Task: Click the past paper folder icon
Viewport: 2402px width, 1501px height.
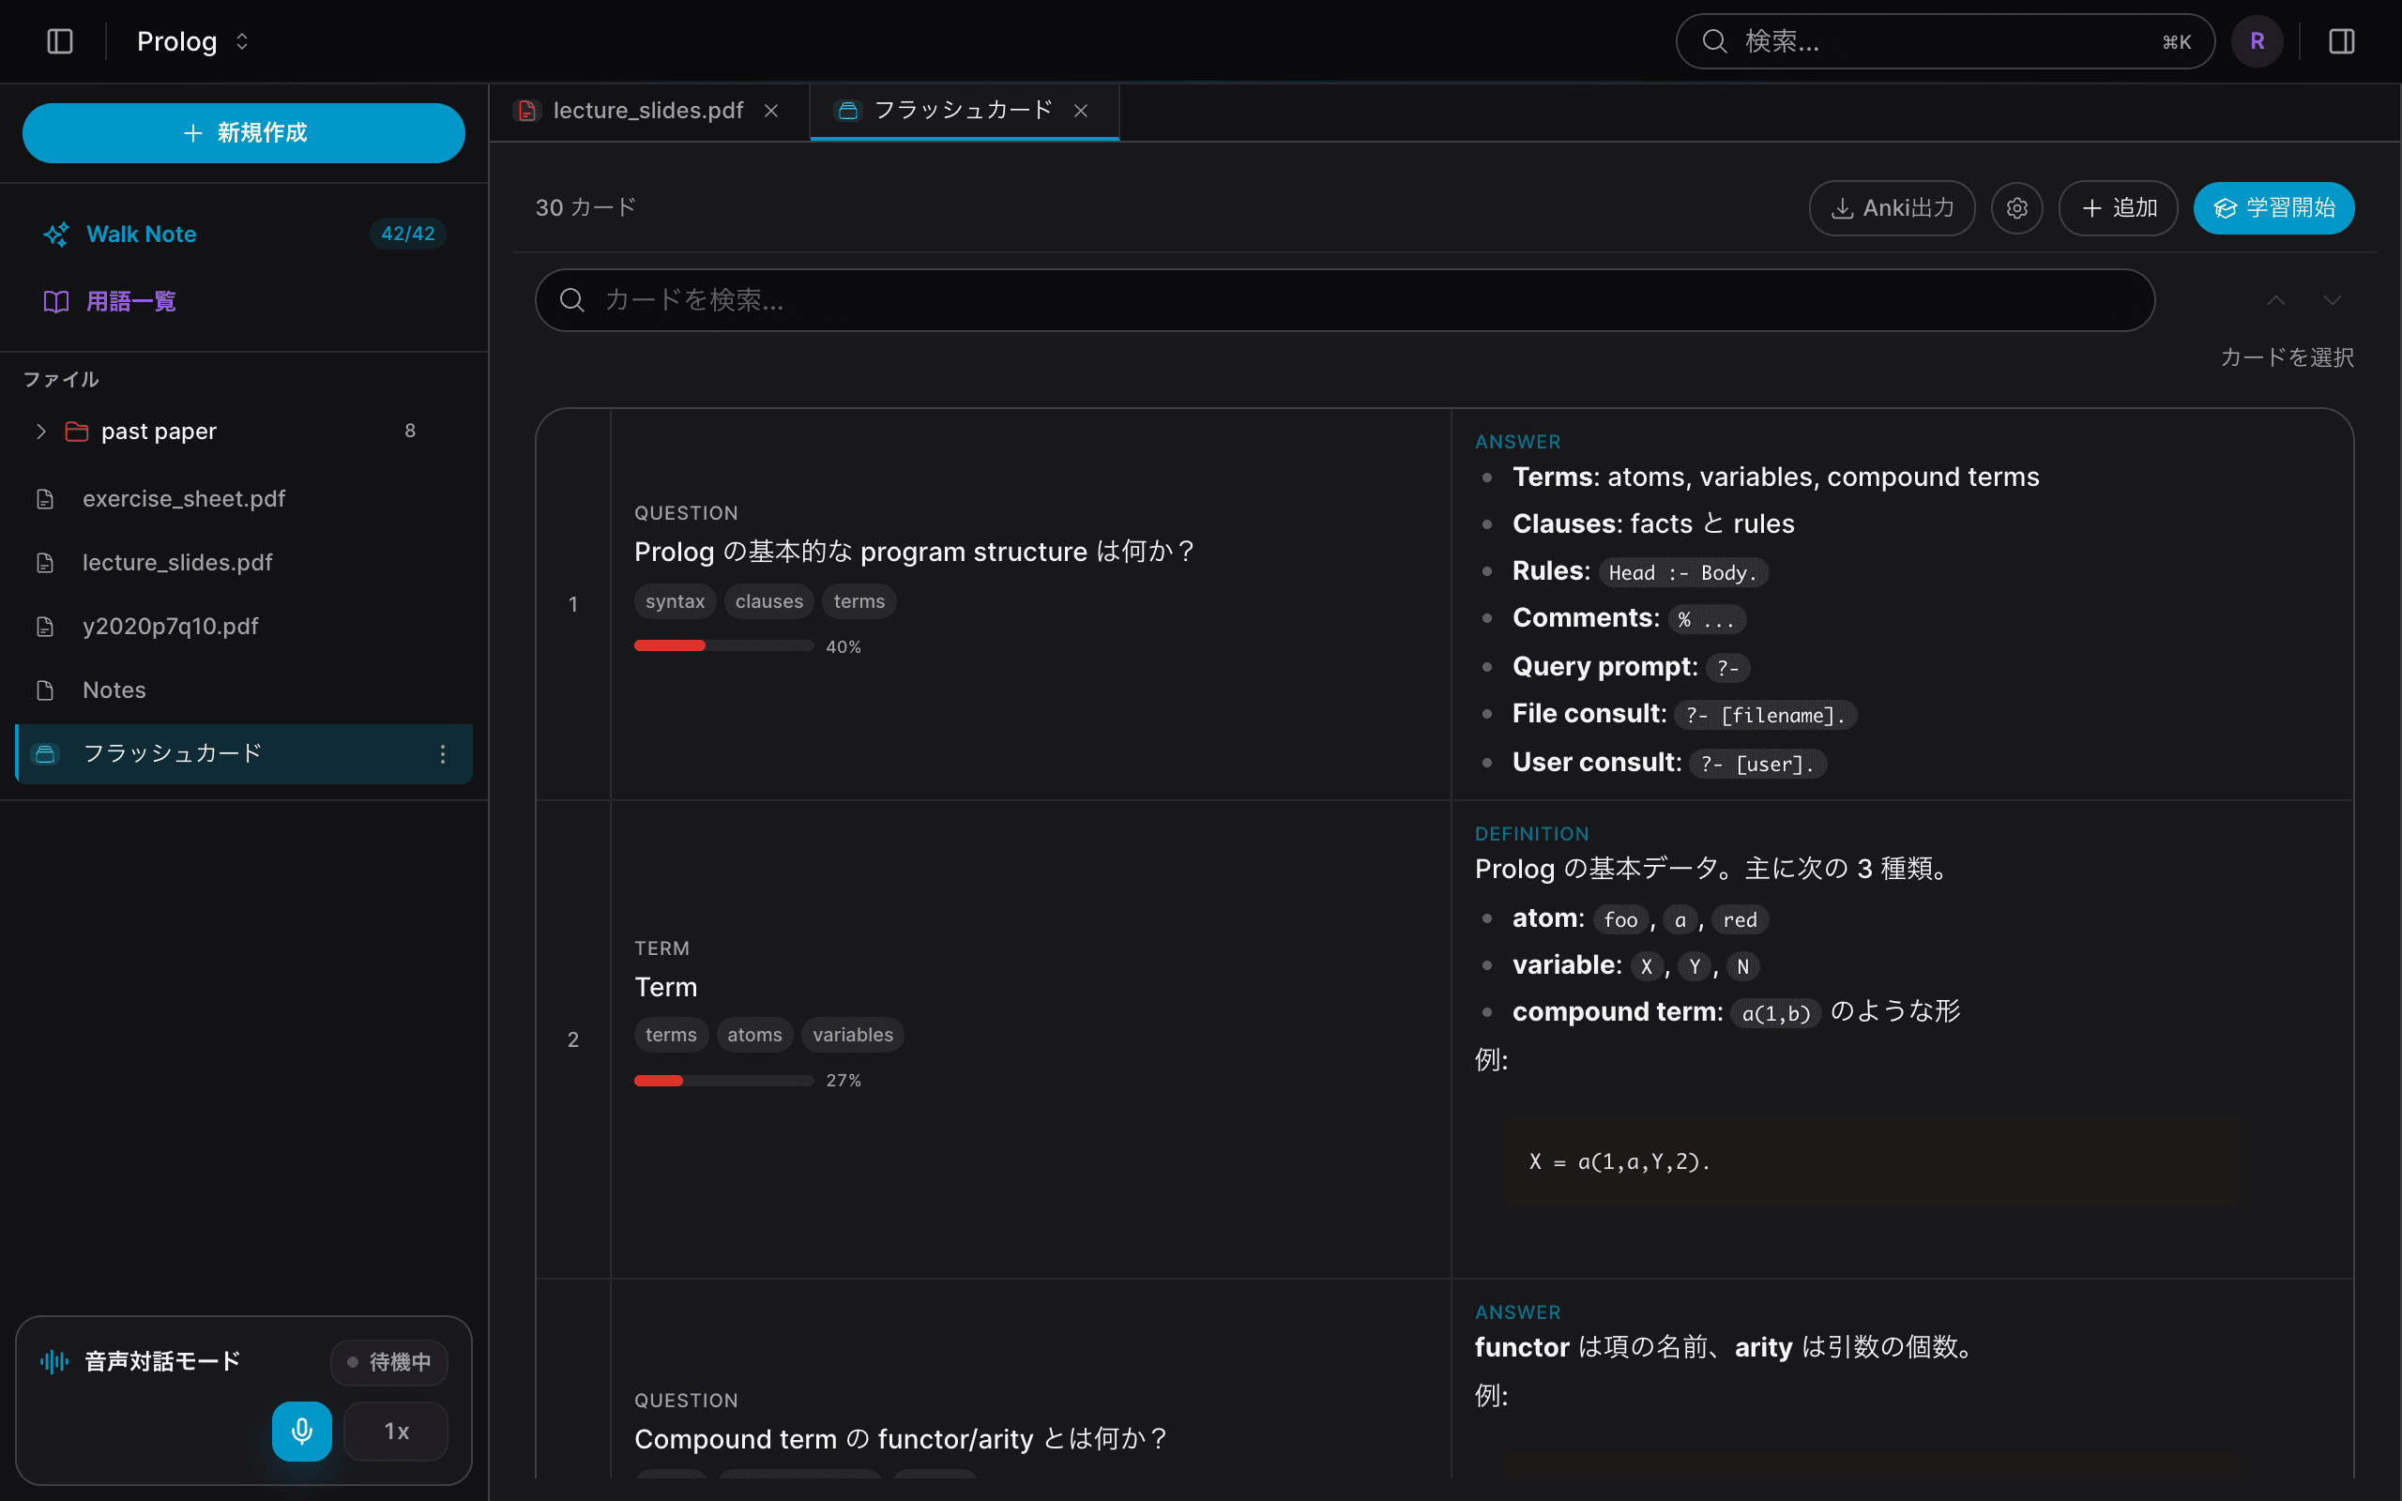Action: pyautogui.click(x=76, y=431)
